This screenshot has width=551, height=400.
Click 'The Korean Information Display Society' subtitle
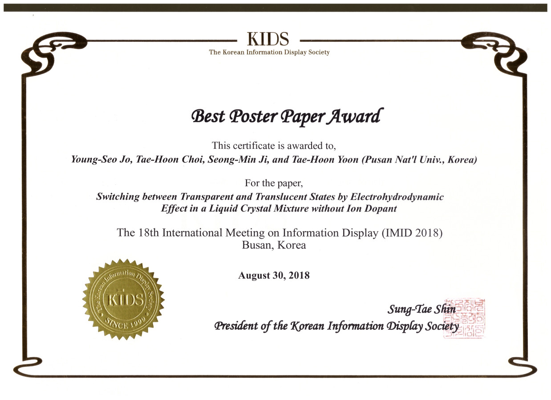pyautogui.click(x=269, y=52)
